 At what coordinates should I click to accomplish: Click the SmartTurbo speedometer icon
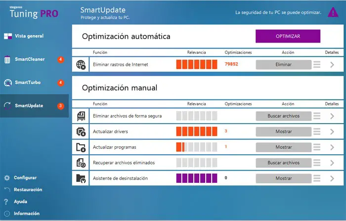click(8, 83)
